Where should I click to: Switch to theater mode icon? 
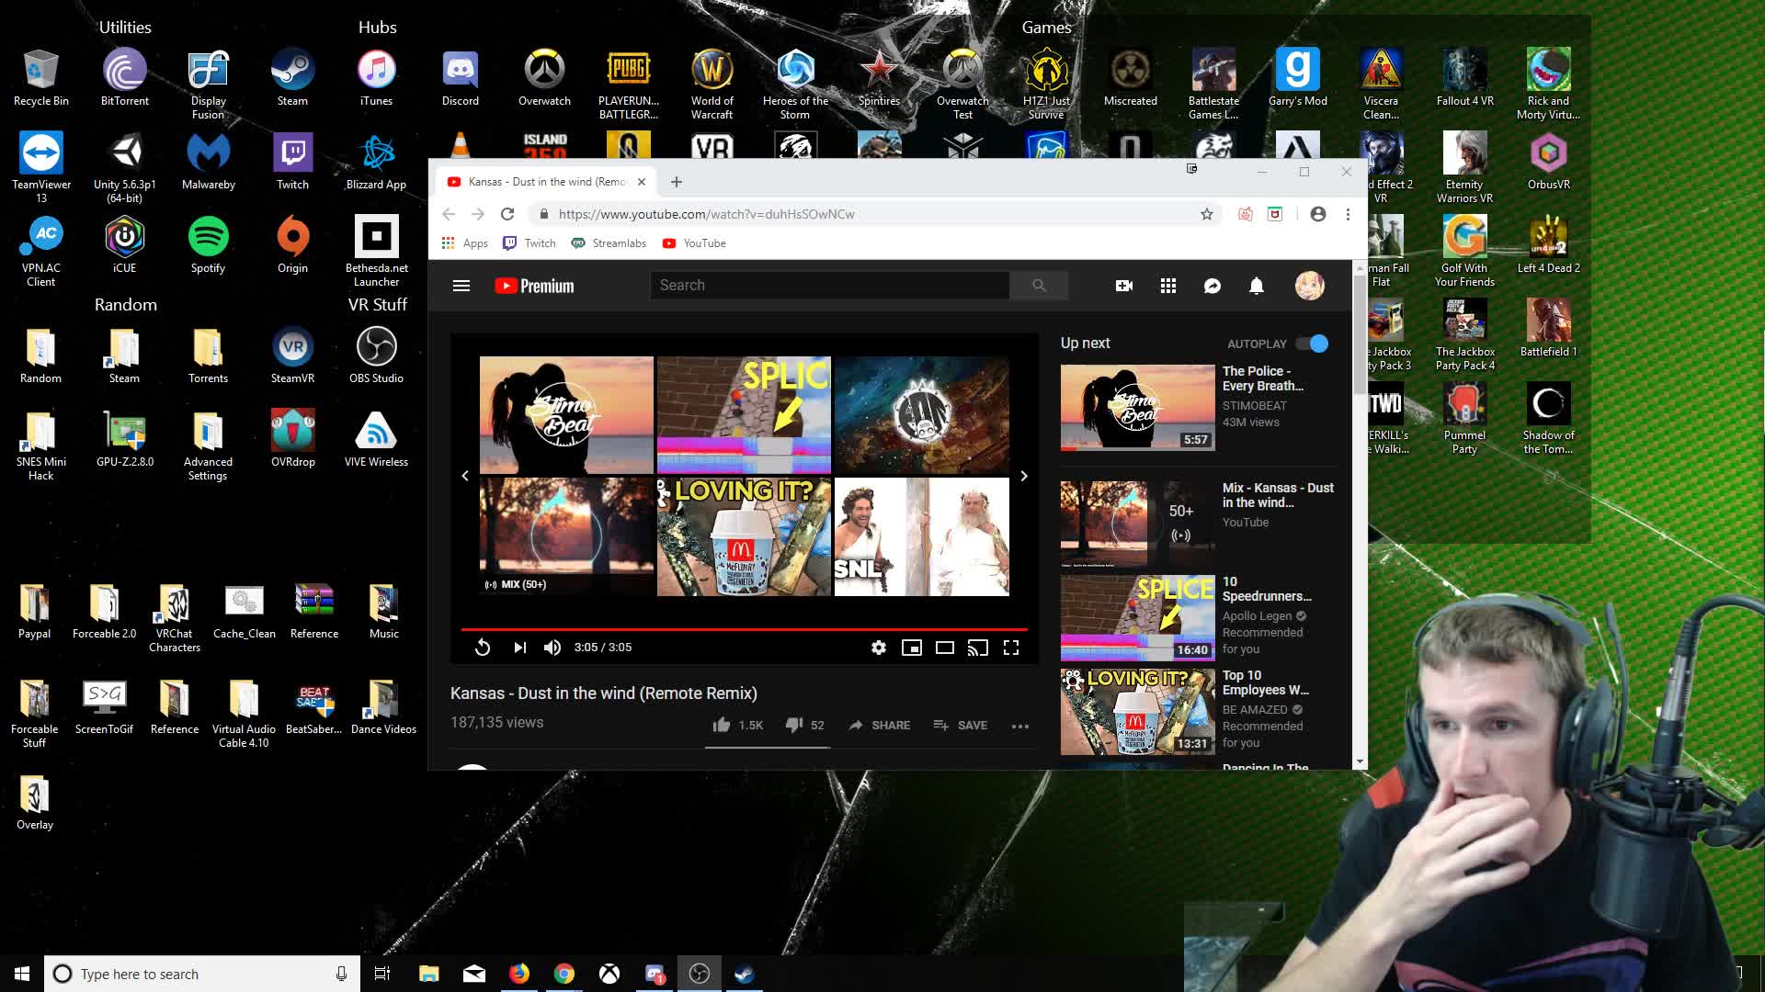click(x=944, y=648)
